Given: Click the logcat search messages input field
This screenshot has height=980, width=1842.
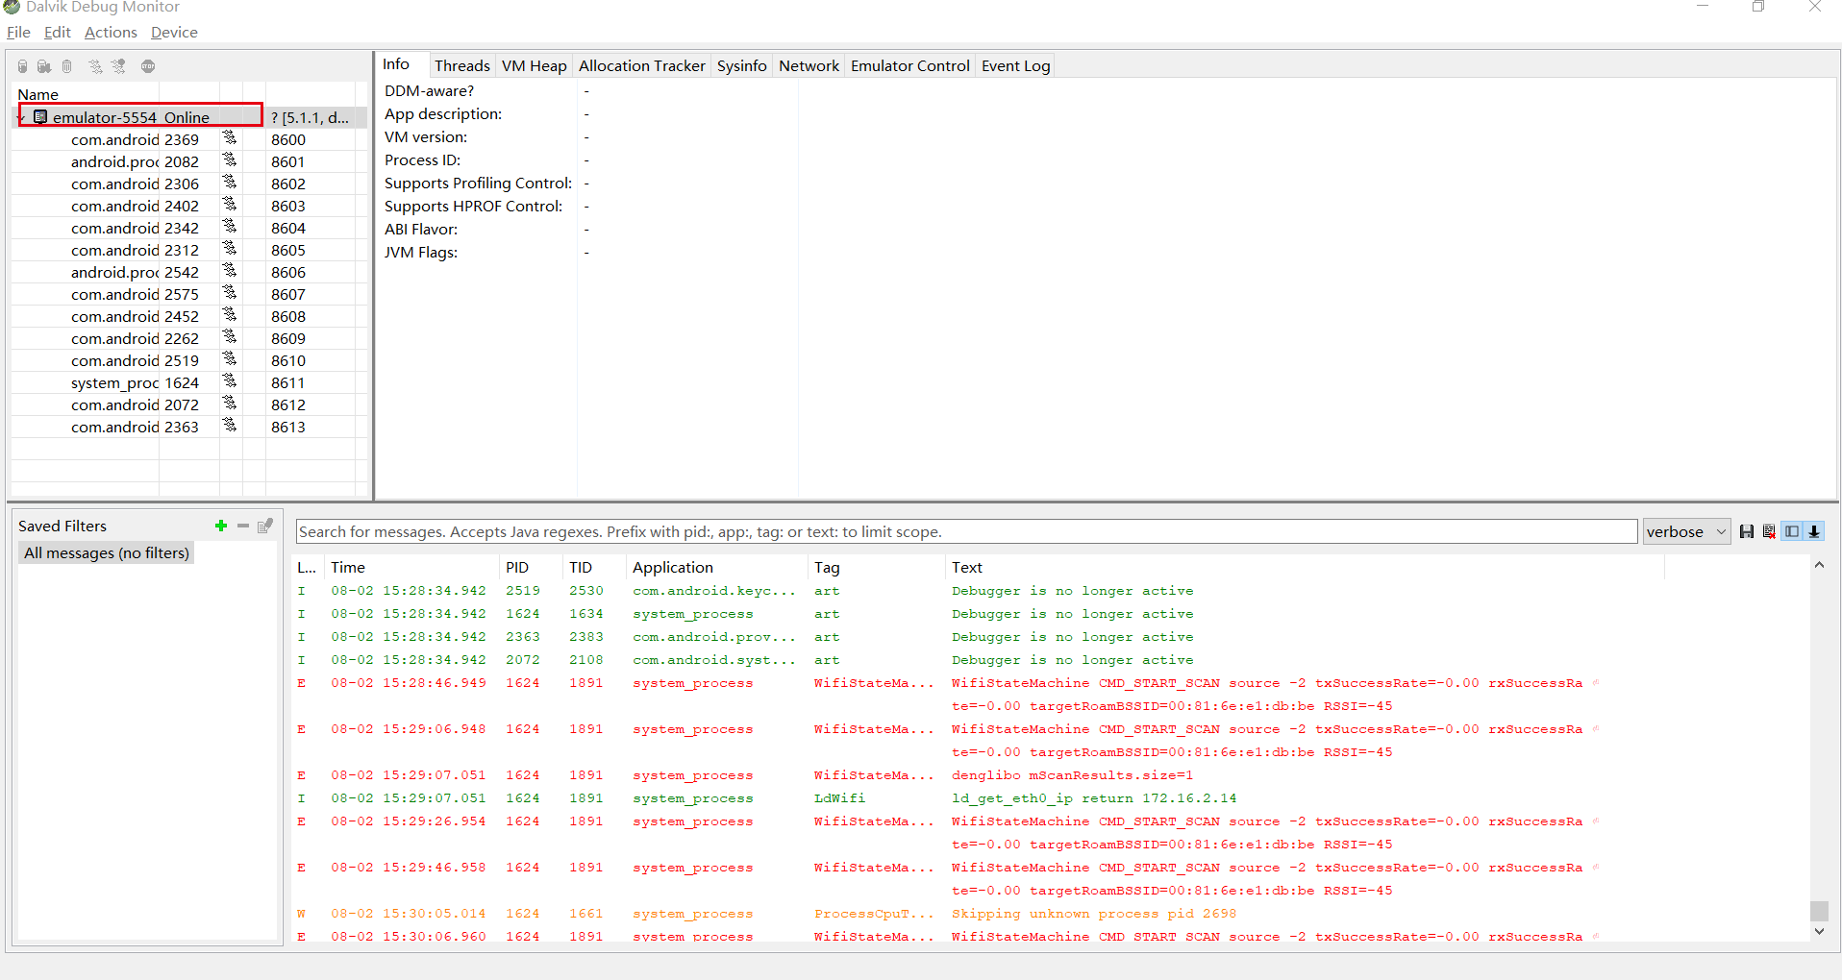Looking at the screenshot, I should 966,531.
